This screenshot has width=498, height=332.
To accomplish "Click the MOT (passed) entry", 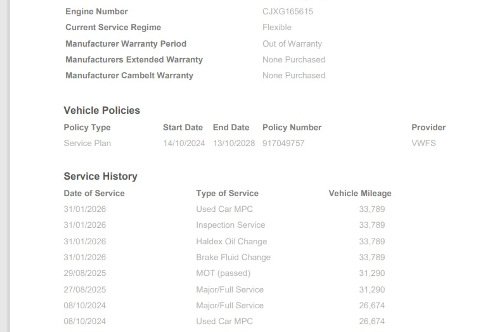I will coord(223,273).
